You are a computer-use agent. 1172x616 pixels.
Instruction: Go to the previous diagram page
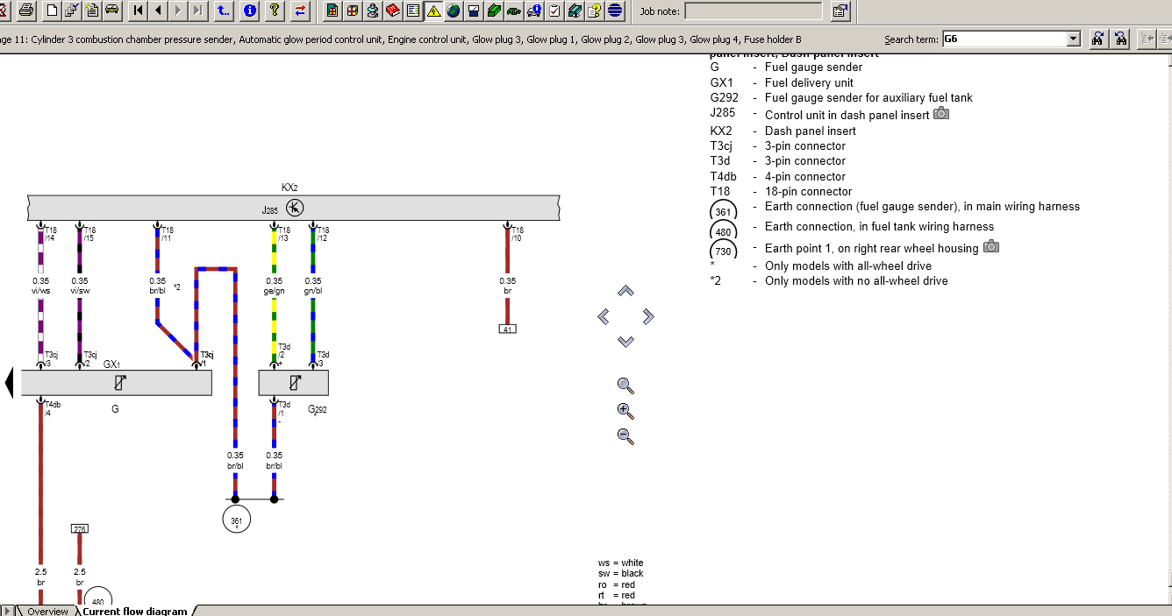(x=158, y=11)
